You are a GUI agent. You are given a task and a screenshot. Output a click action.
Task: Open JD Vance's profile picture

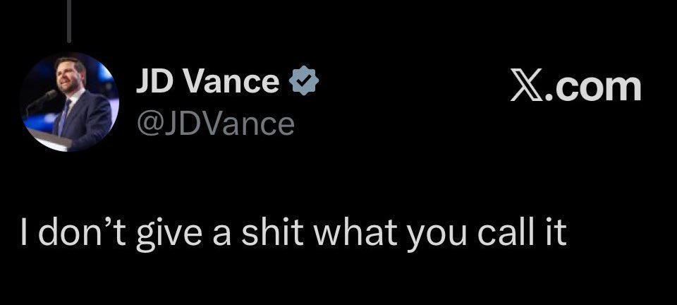pos(69,102)
